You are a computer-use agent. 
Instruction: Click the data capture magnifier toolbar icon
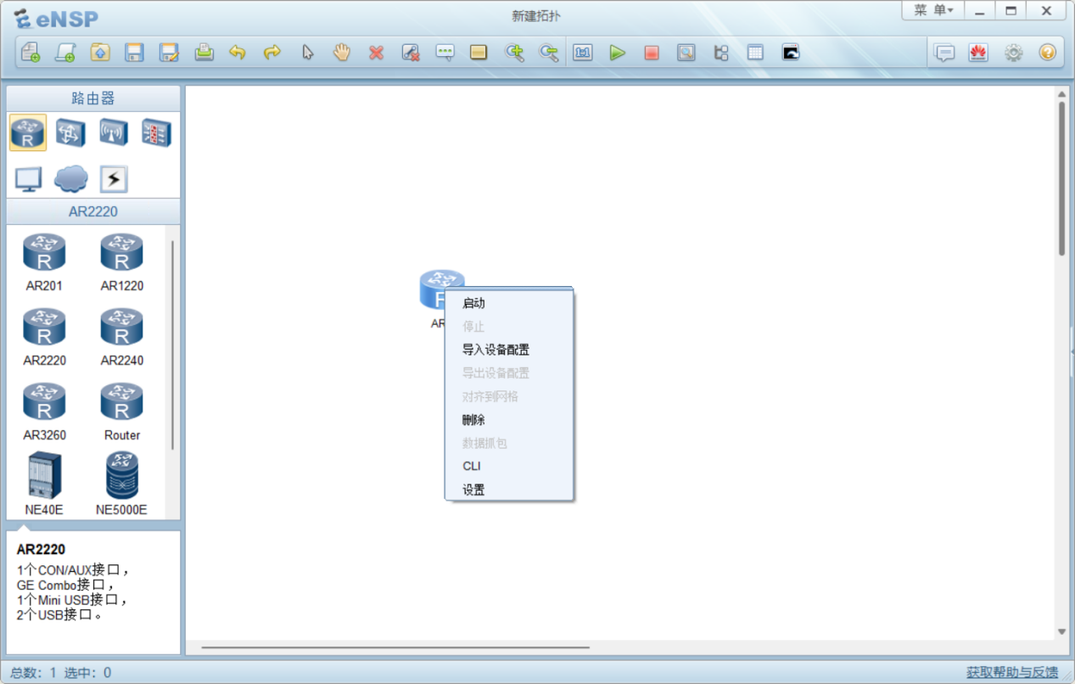pos(686,53)
